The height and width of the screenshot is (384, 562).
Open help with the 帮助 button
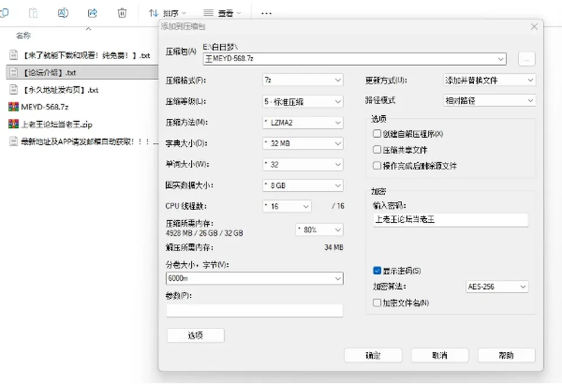[506, 355]
